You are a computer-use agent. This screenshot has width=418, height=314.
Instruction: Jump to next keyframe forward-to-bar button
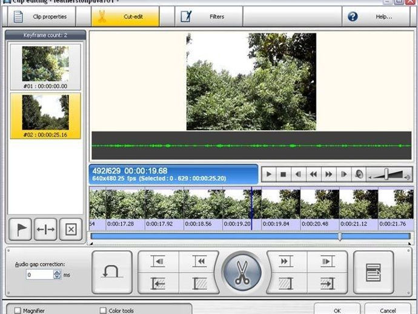286,261
